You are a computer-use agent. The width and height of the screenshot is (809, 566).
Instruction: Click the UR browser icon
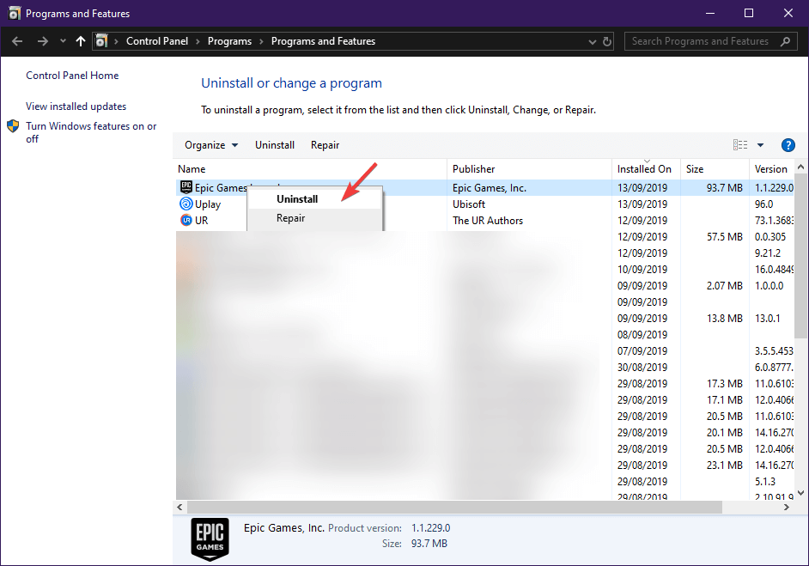coord(186,221)
